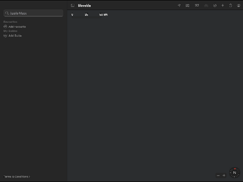Image resolution: width=243 pixels, height=182 pixels.
Task: Click the Add Favourite plus icon
Action: pos(6,27)
